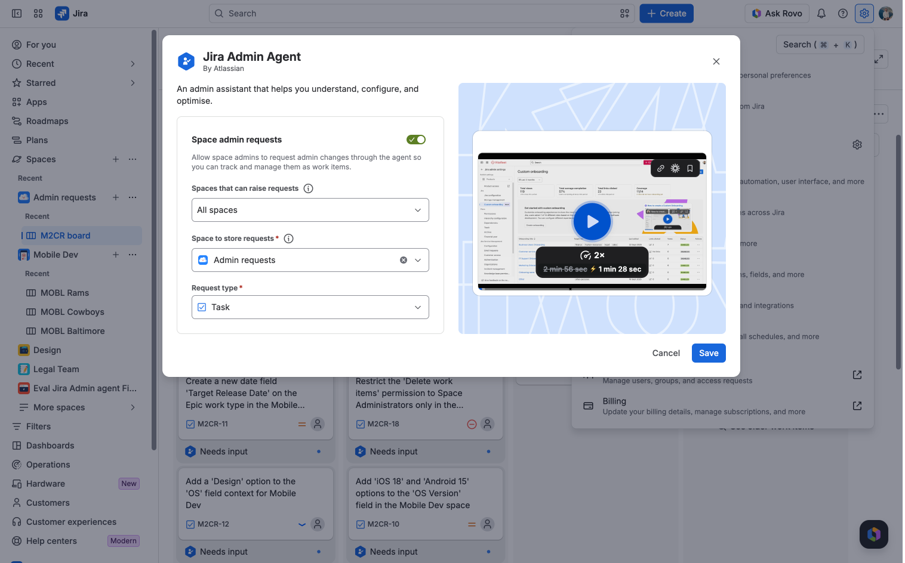Open the 'All spaces' dropdown
The image size is (905, 563).
click(x=310, y=210)
